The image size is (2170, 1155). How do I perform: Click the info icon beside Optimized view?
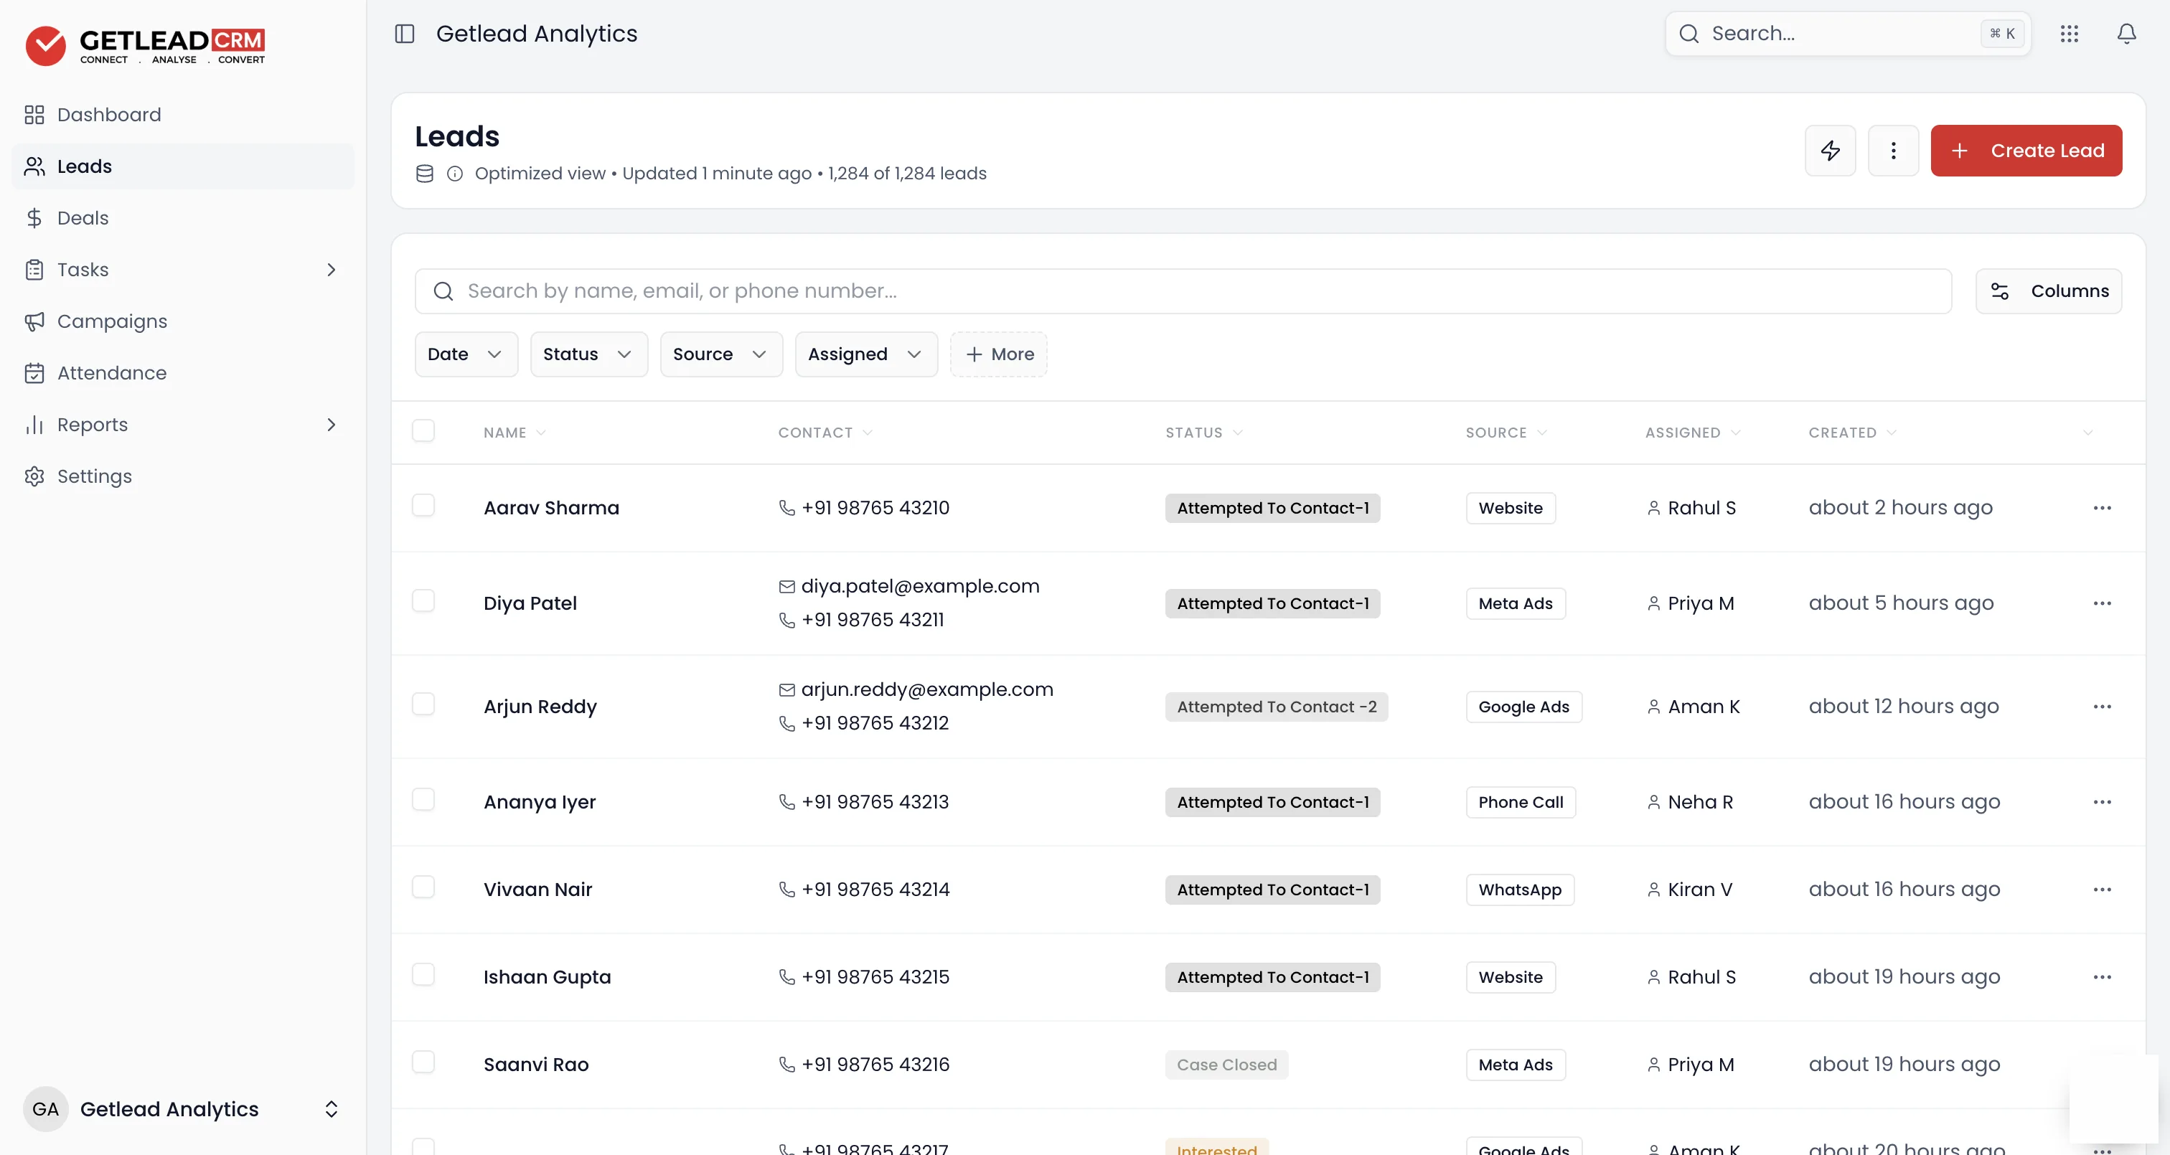[455, 174]
